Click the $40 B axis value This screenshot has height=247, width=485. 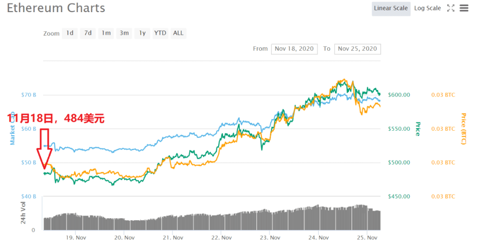click(x=28, y=196)
